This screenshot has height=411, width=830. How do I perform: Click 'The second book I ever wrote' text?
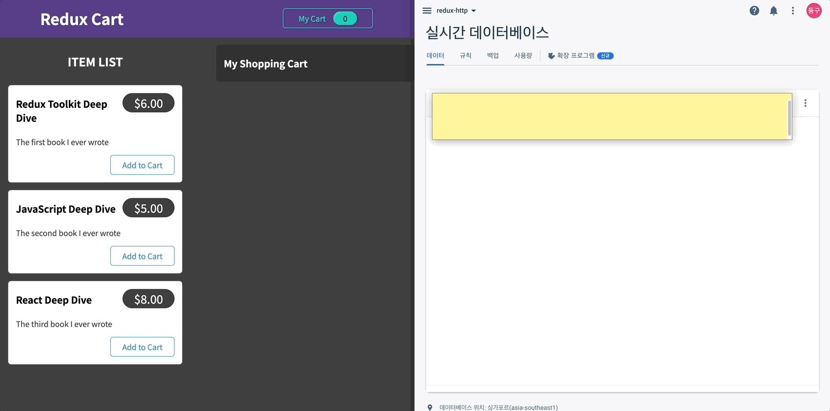tap(68, 233)
